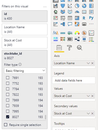Viewport: 98px width, 130px height.
Task: Check stocktake_id value 7691
Action: (8, 78)
